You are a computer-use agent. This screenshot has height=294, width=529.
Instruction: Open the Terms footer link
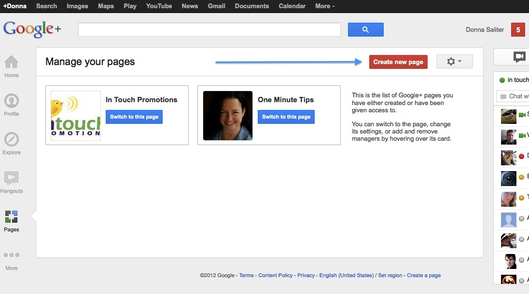click(246, 275)
